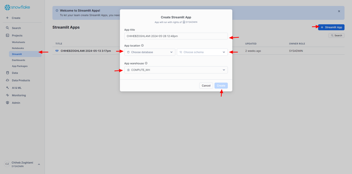Screen dimensions: 352x174
Task: Open the Choose schema dropdown
Action: pyautogui.click(x=202, y=52)
